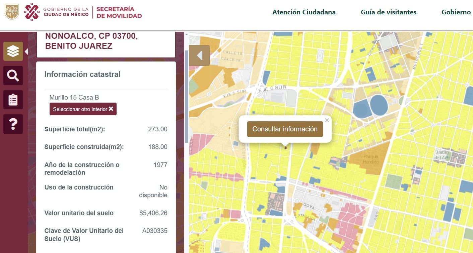This screenshot has width=473, height=253.
Task: Click the 'METROBUS 1' label on map
Action: click(418, 56)
